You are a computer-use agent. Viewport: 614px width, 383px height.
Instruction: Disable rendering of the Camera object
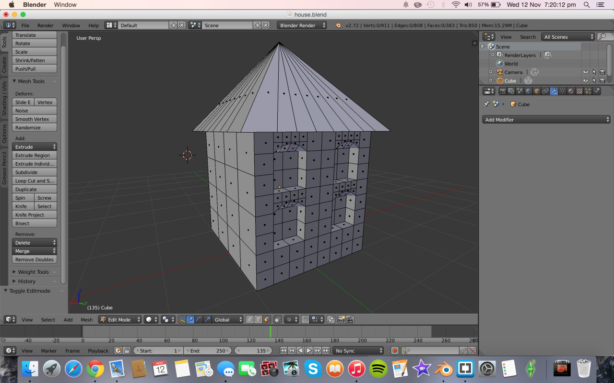tap(603, 72)
